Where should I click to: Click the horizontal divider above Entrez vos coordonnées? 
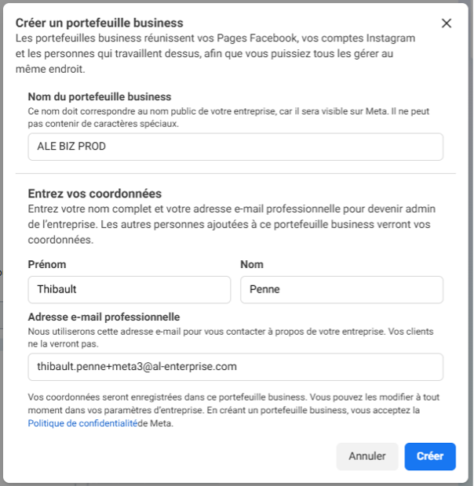(235, 173)
